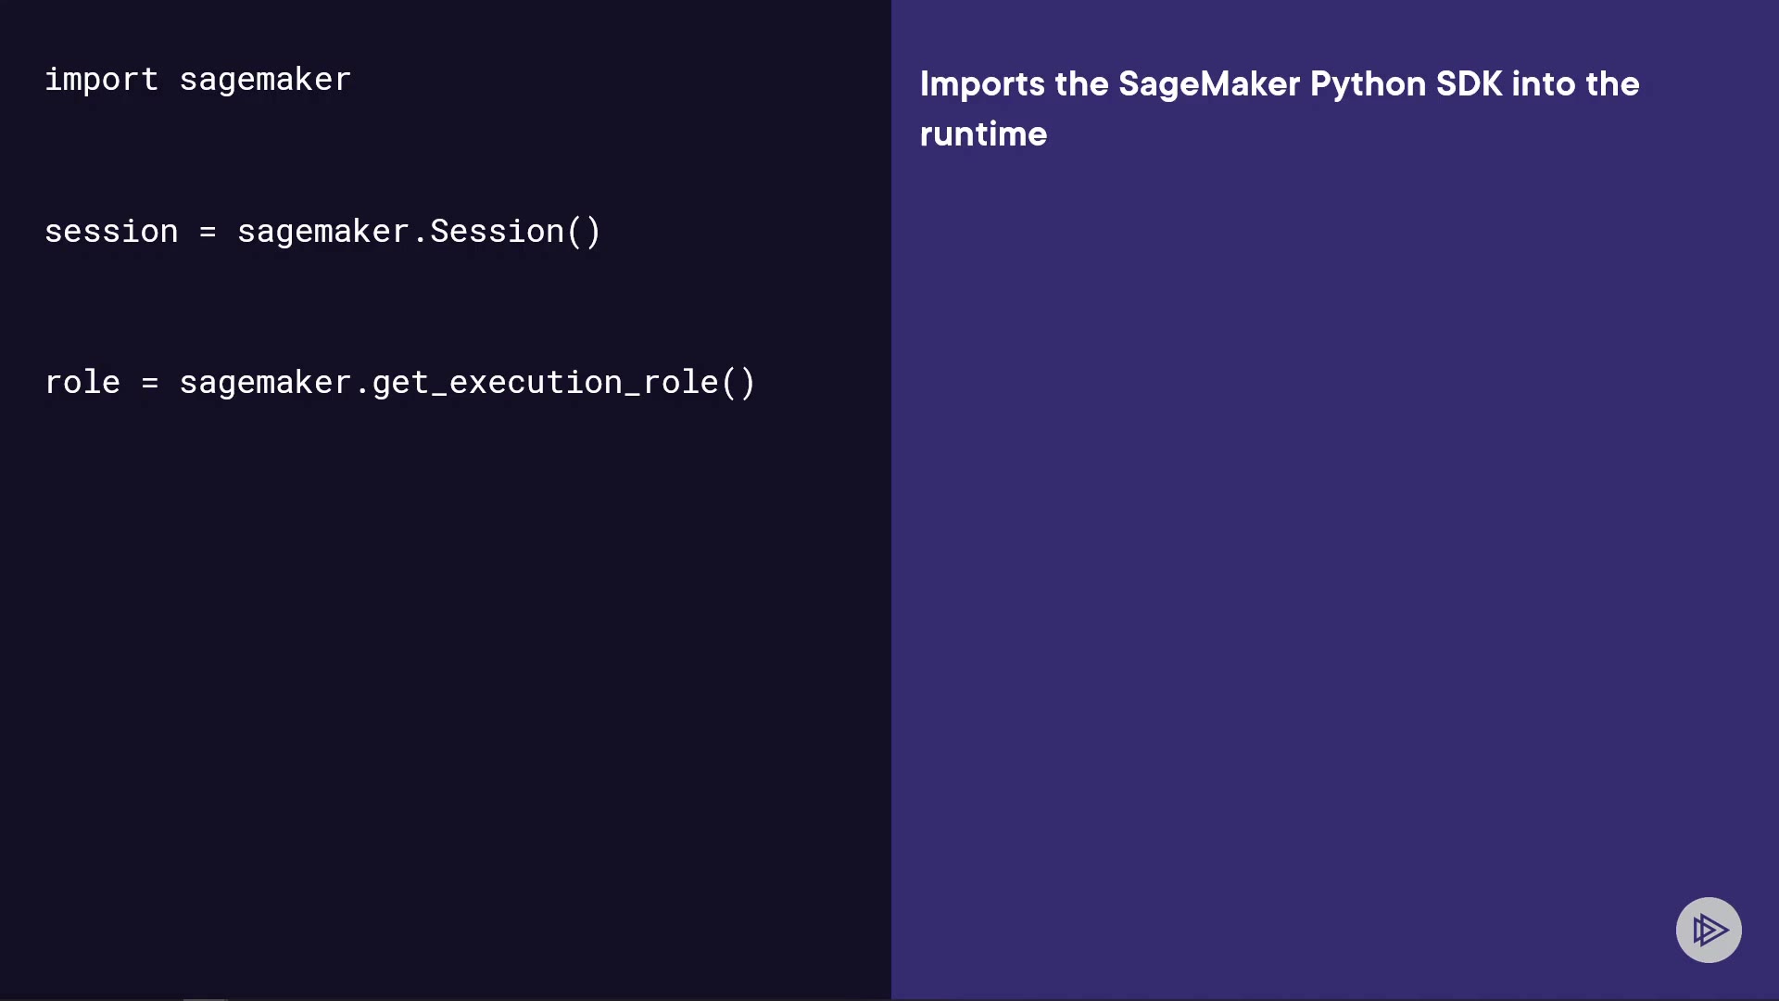Click 'SageMaker' word in the heading
Screen dimensions: 1779x1001
click(x=1209, y=84)
